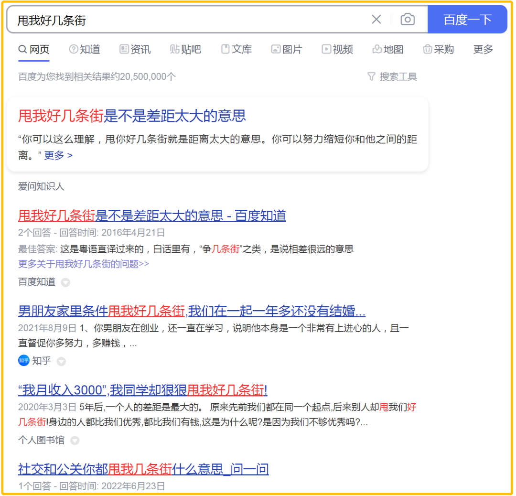The width and height of the screenshot is (516, 496).
Task: Clear the search box with the X icon
Action: [376, 20]
